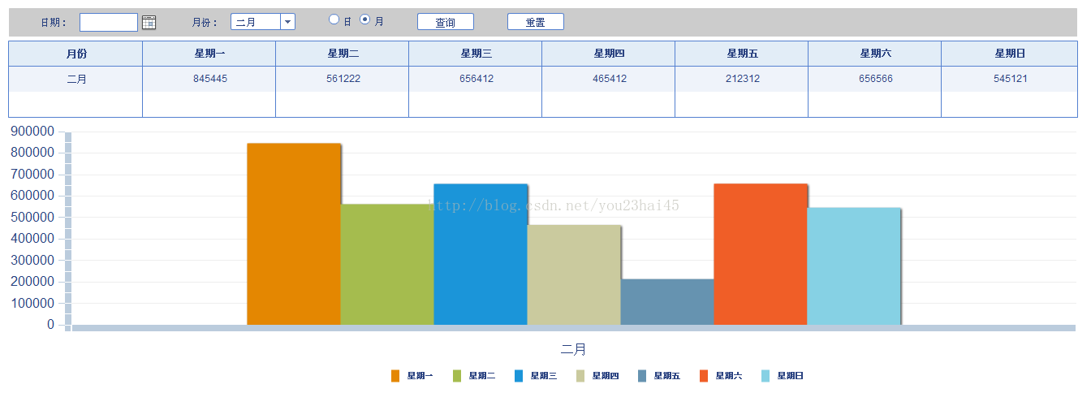Click the value 561222 cell

[343, 79]
